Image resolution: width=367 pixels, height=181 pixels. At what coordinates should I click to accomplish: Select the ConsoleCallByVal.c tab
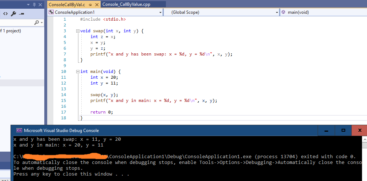(x=67, y=5)
